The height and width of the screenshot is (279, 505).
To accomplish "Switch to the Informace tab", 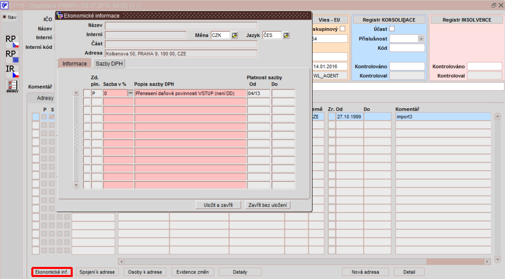I will [75, 63].
